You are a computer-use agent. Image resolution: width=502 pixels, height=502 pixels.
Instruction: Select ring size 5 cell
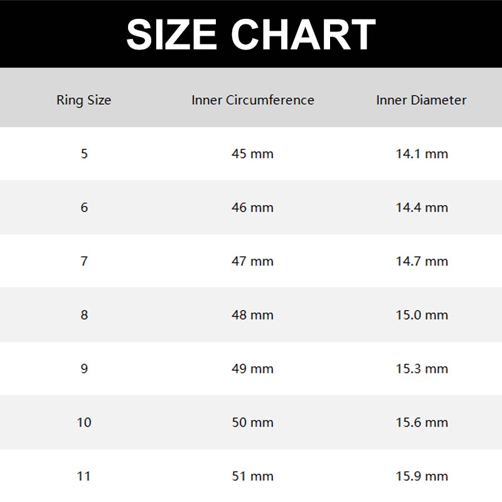[x=84, y=154]
